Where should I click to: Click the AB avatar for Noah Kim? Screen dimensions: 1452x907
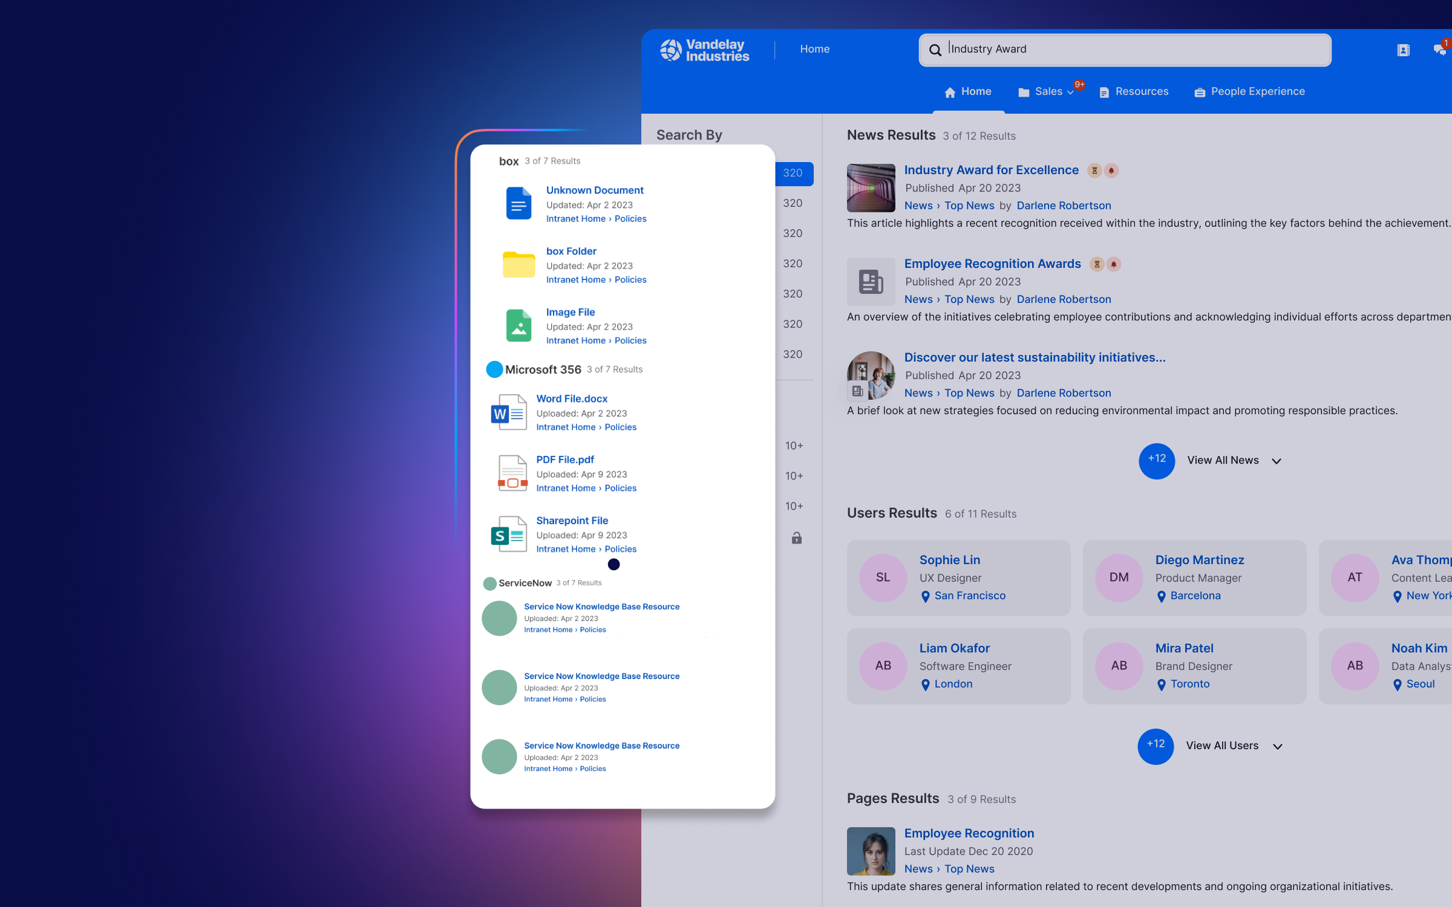pos(1355,666)
